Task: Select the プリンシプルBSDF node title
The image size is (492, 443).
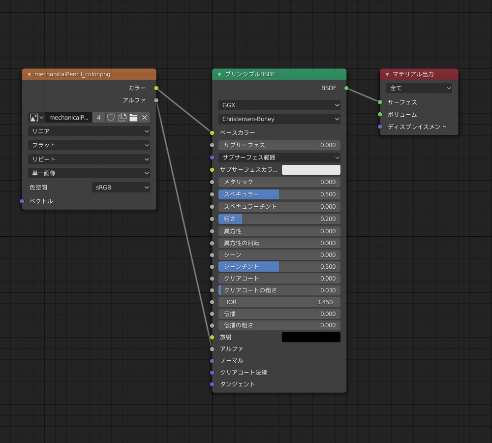Action: (x=250, y=74)
